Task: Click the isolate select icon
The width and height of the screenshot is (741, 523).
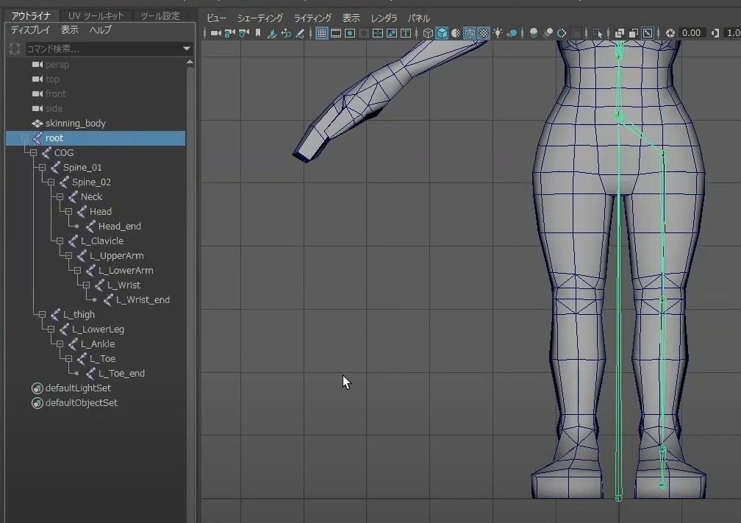Action: (598, 33)
